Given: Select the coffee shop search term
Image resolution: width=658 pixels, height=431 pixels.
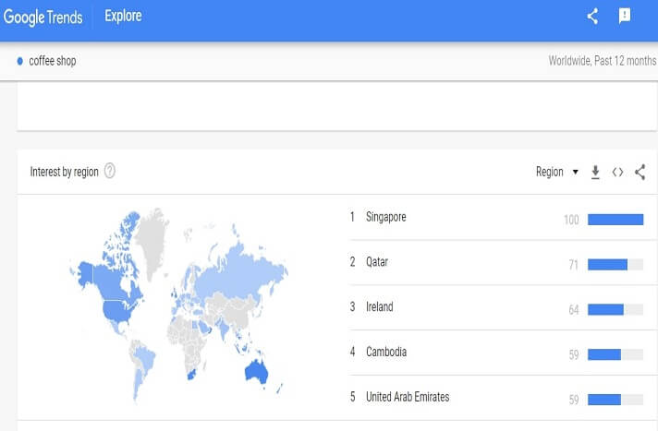Looking at the screenshot, I should click(x=53, y=62).
